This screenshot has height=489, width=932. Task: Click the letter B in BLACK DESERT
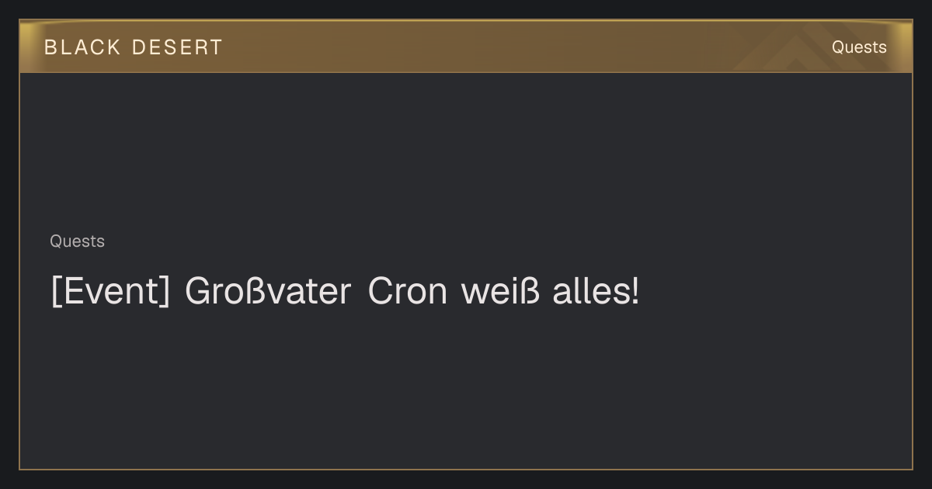pyautogui.click(x=50, y=47)
